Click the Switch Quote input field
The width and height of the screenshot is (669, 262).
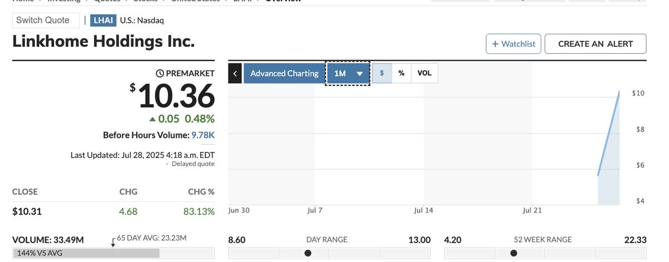tap(46, 21)
